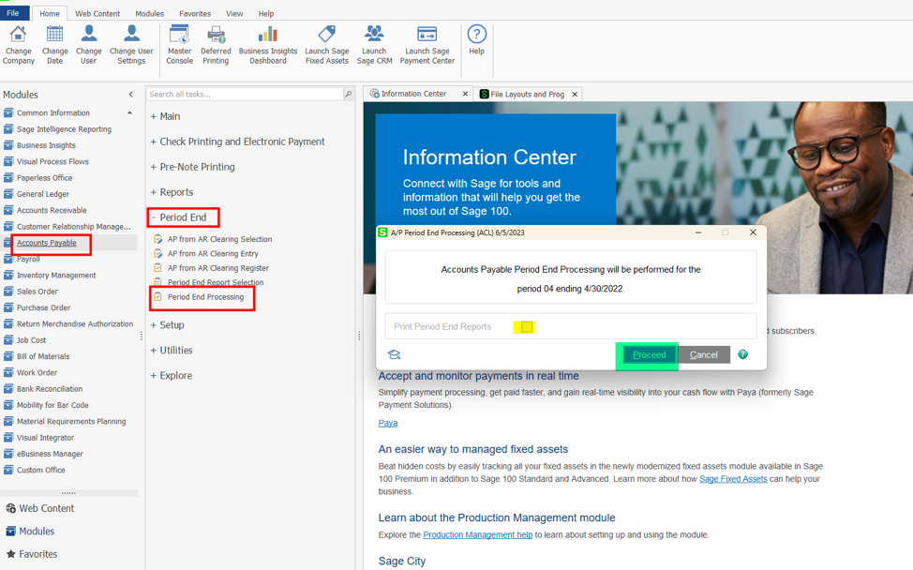Launch Sage Payment Center
913x570 pixels.
pos(427,45)
